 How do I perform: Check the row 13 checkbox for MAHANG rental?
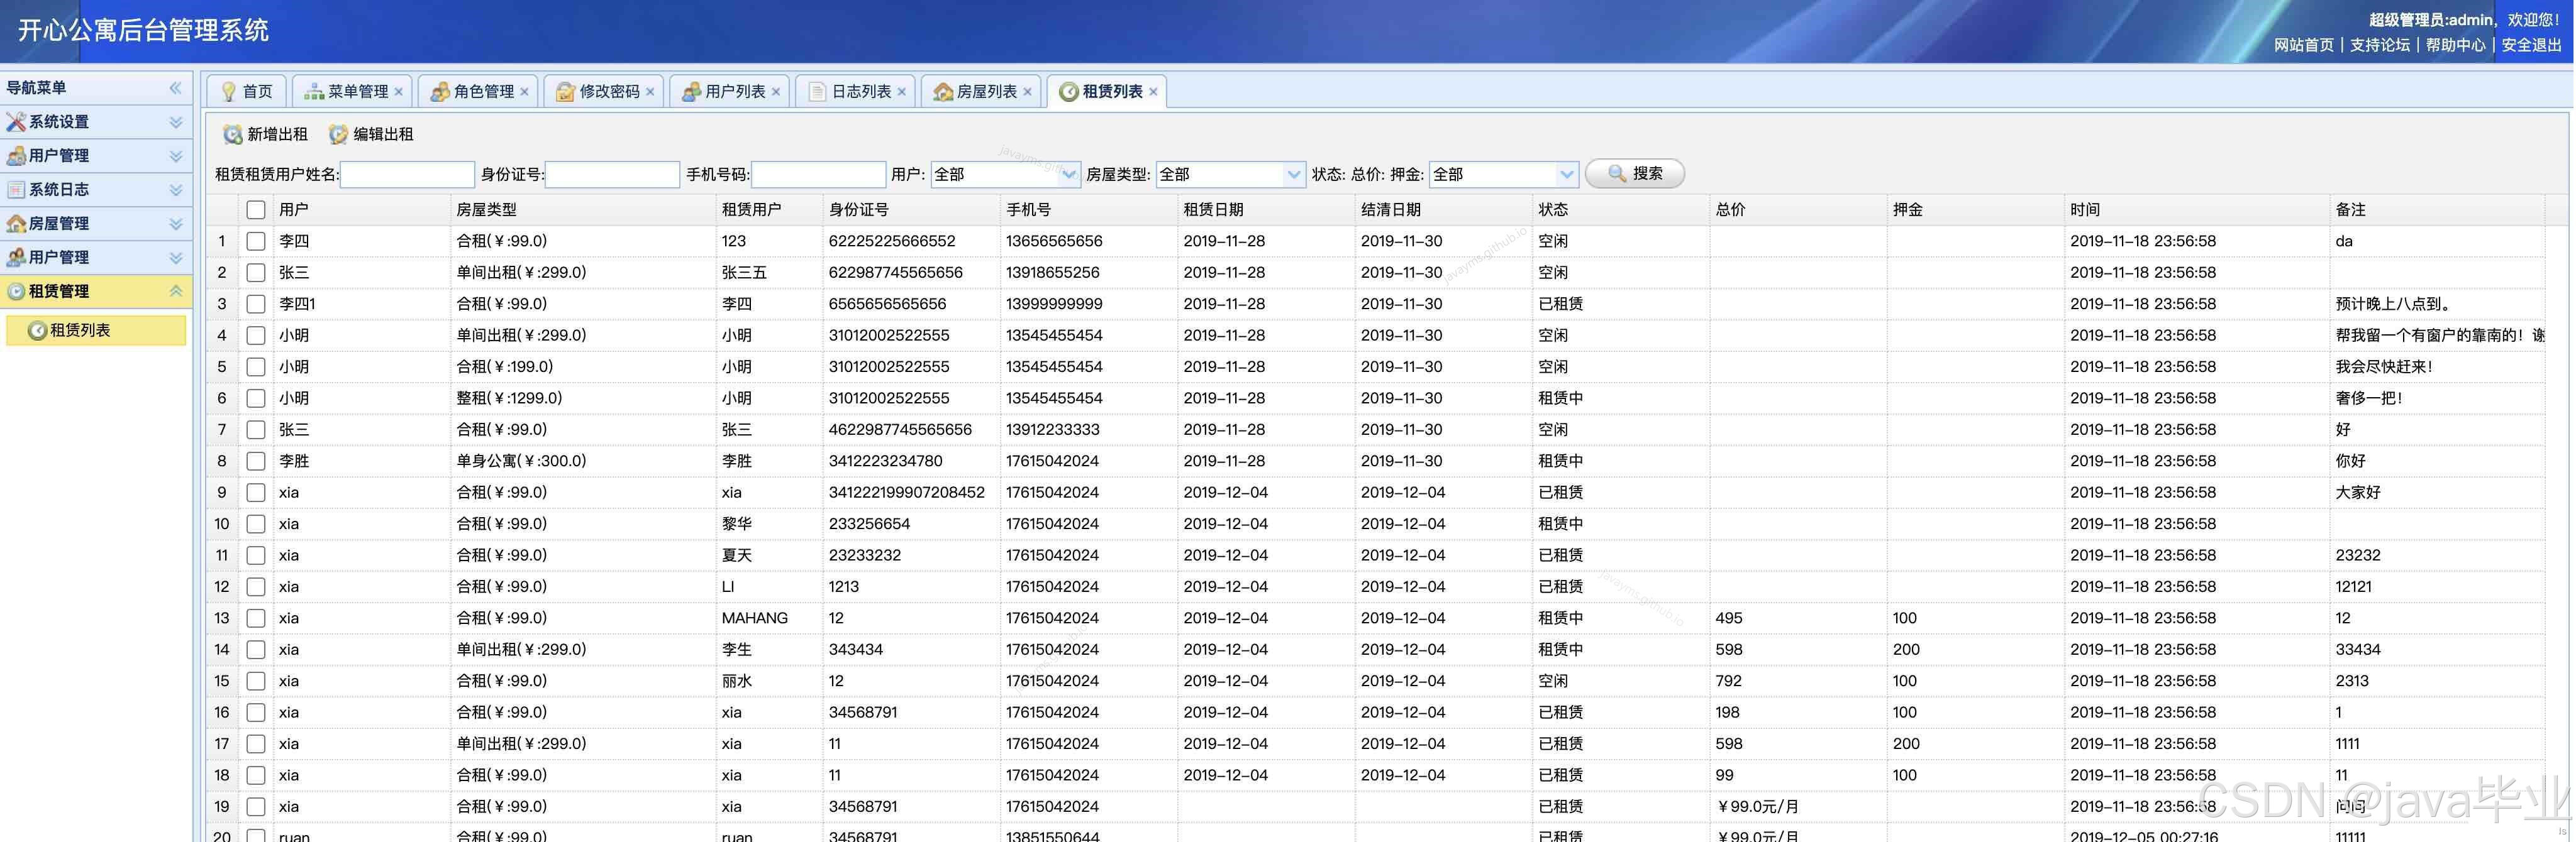click(x=256, y=618)
